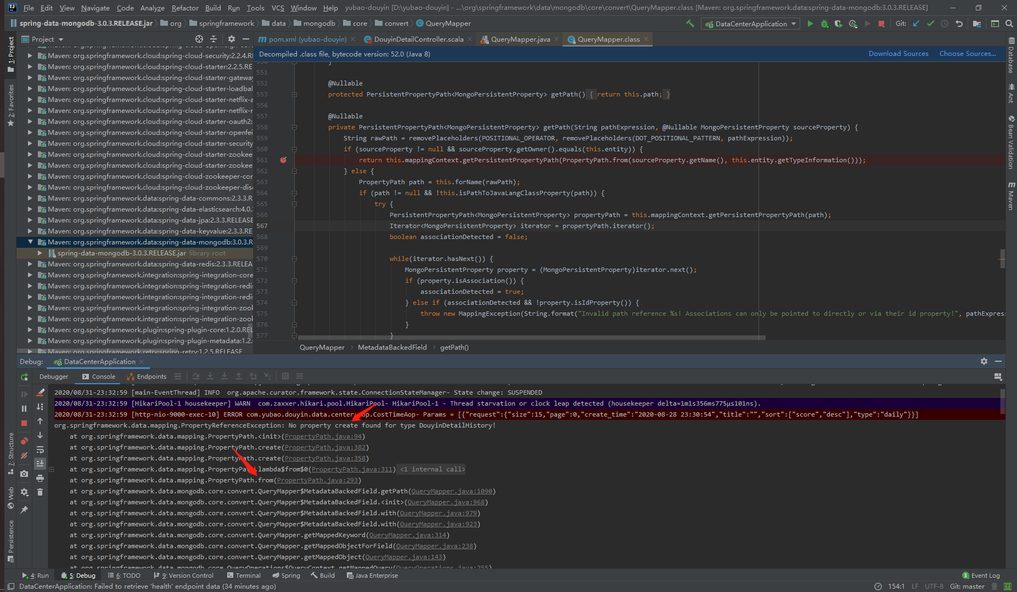Run DataCenterApplication with green play icon
The image size is (1017, 592).
810,24
